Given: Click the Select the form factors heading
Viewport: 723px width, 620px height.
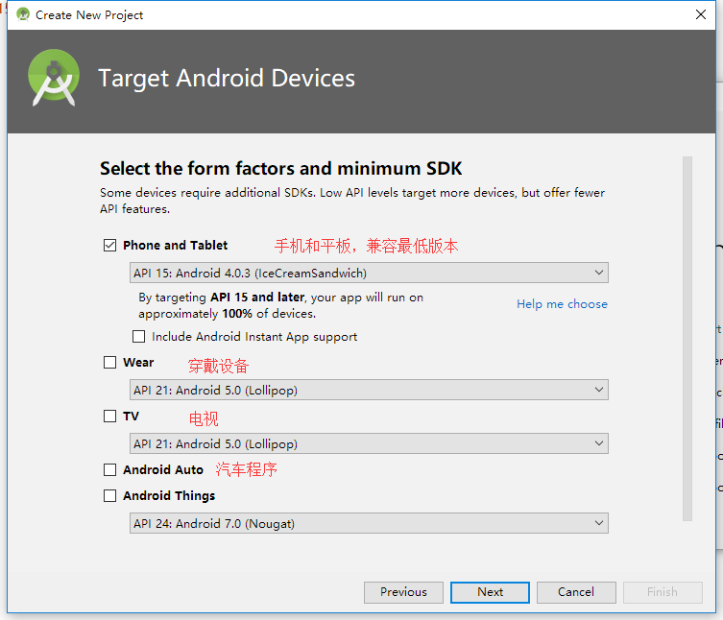Looking at the screenshot, I should [x=280, y=168].
